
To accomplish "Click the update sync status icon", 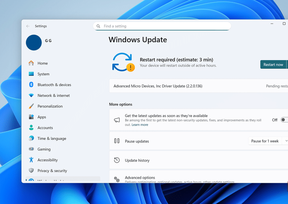I will click(x=123, y=62).
